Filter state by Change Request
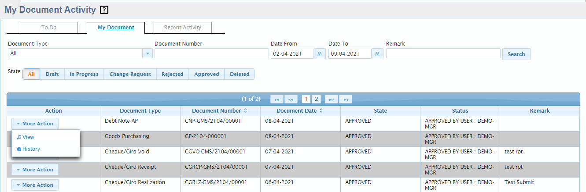Viewport: 586px width, 192px height. tap(130, 74)
